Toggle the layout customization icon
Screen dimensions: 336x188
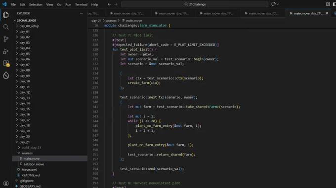(328, 4)
